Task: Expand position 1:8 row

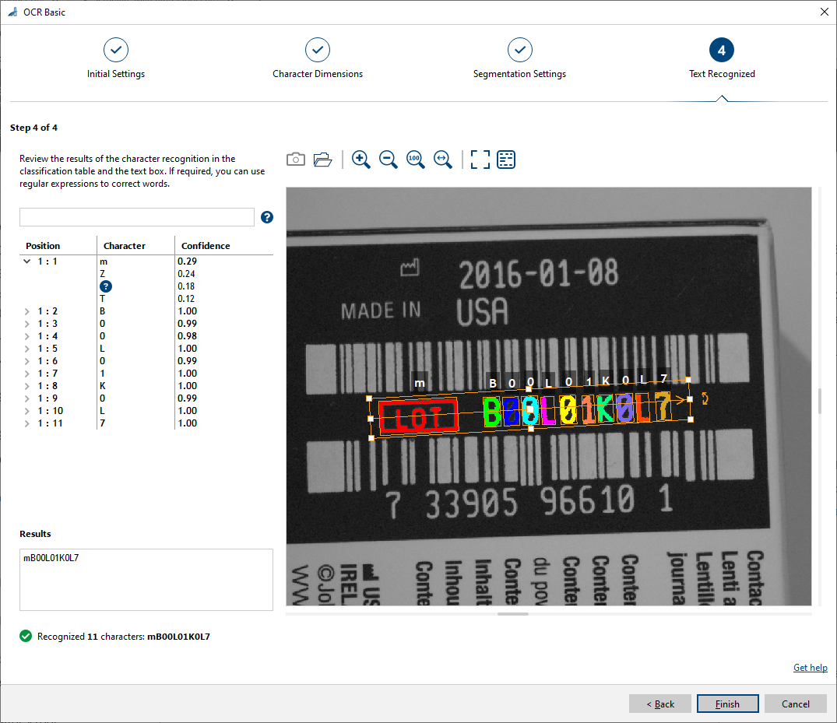Action: click(x=26, y=386)
